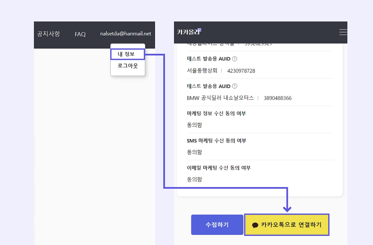Viewport: 373px width, 245px height.
Task: Open the hamburger menu icon
Action: click(x=343, y=32)
